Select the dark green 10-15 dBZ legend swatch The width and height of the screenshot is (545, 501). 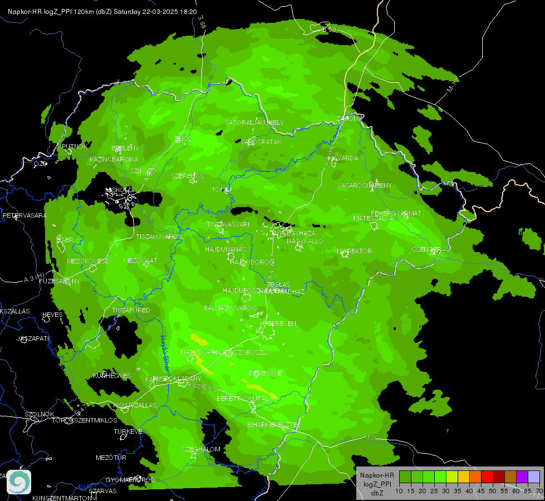click(x=405, y=477)
